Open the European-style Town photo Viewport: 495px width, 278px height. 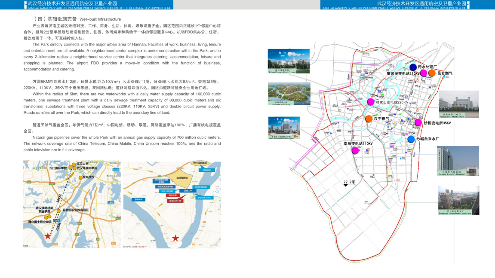point(289,94)
